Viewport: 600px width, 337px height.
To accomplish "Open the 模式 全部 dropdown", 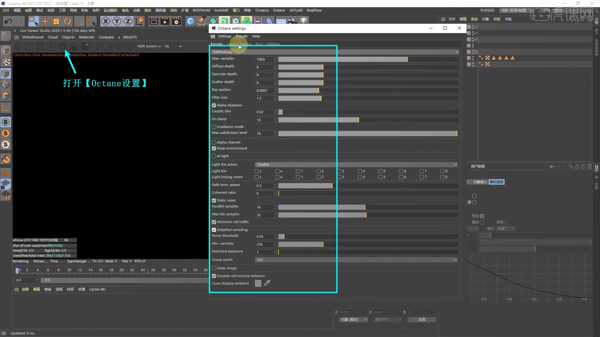I will [x=506, y=229].
